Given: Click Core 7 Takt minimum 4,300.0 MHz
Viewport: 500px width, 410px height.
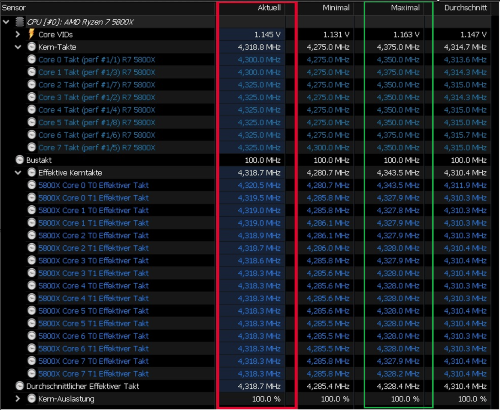Looking at the screenshot, I should 328,147.
